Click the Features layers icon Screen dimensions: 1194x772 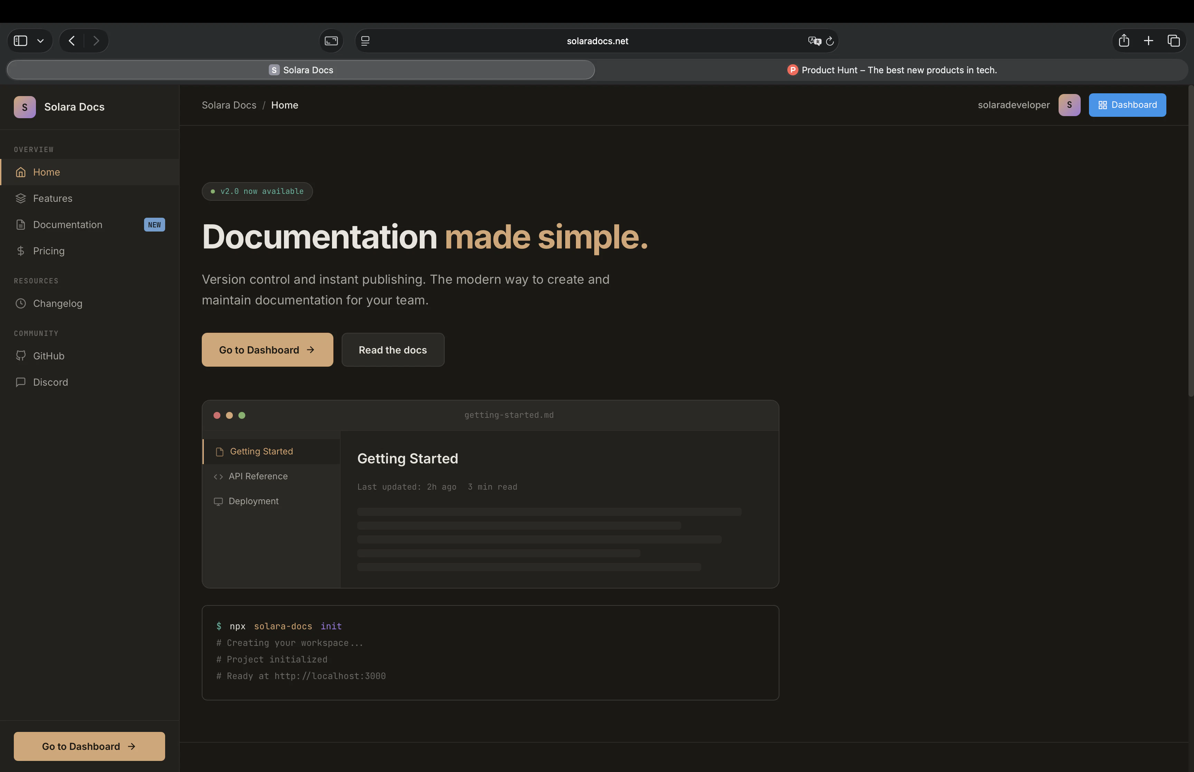coord(20,198)
